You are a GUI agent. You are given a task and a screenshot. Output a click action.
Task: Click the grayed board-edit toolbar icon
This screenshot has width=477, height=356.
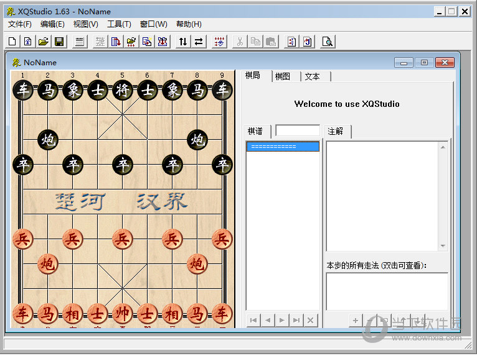[100, 41]
